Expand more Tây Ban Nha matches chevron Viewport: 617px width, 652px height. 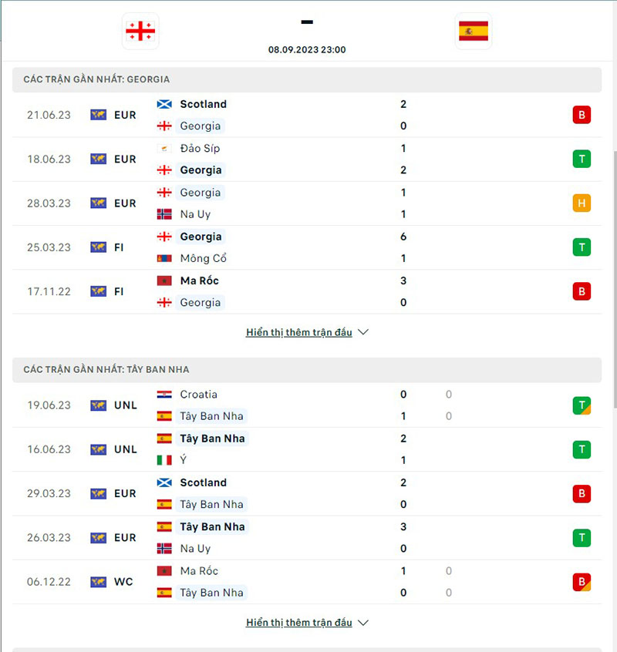coord(364,622)
